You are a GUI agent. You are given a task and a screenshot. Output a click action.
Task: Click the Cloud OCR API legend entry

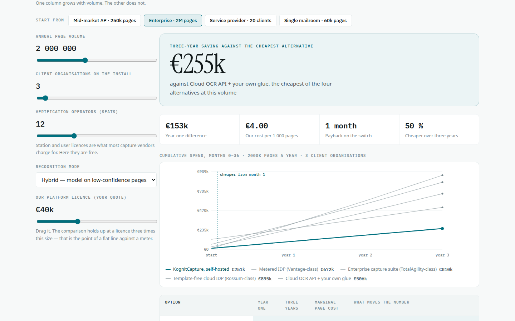[323, 279]
